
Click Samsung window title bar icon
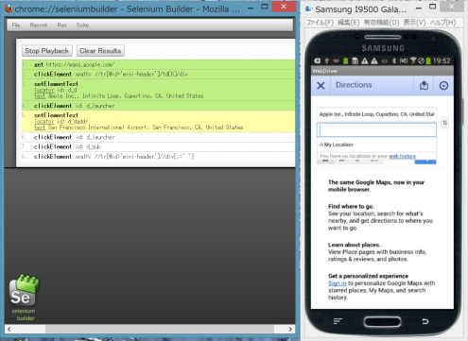[309, 9]
